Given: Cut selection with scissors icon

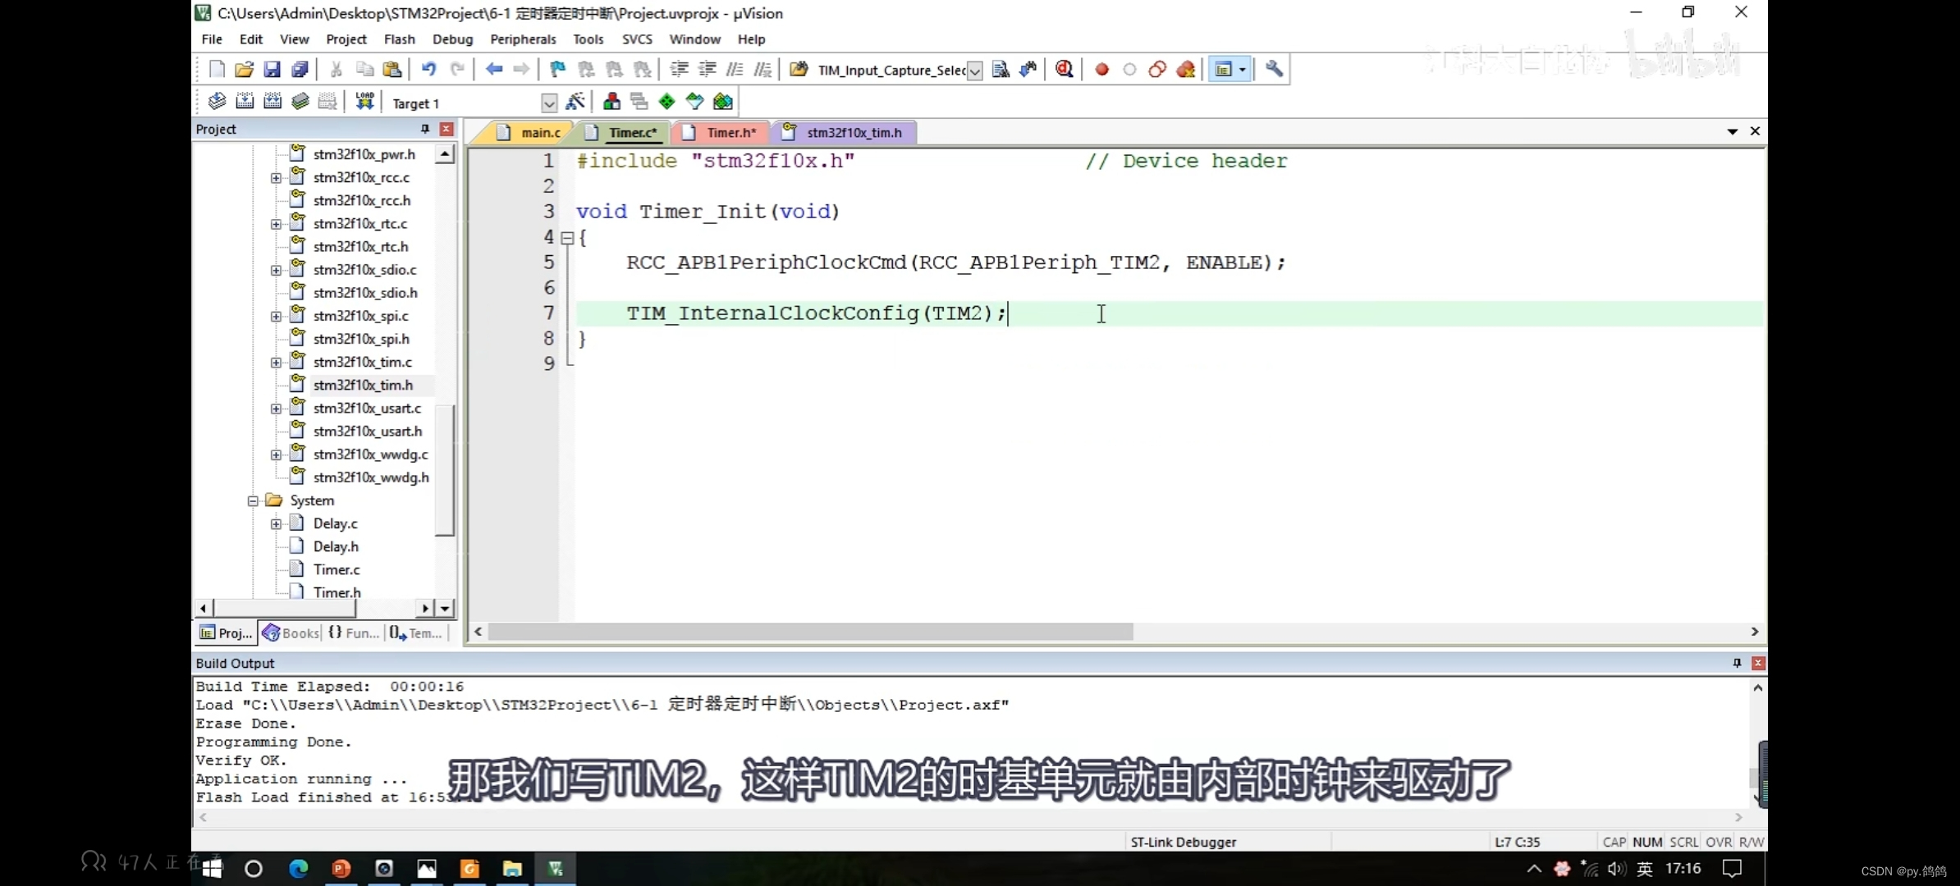Looking at the screenshot, I should [x=336, y=70].
